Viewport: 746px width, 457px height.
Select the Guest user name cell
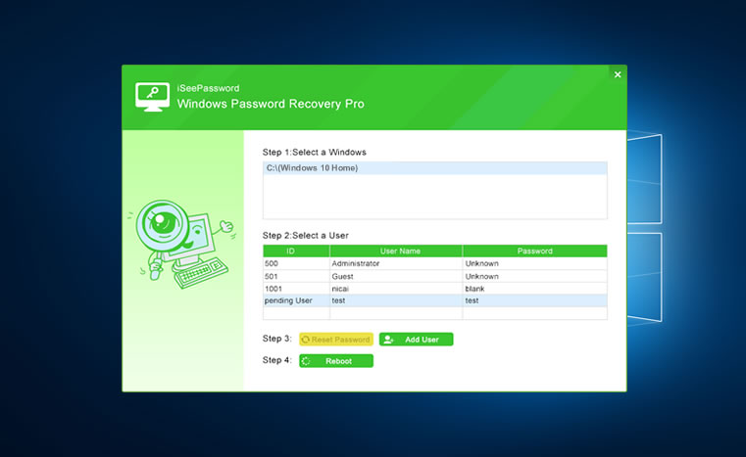pyautogui.click(x=396, y=277)
